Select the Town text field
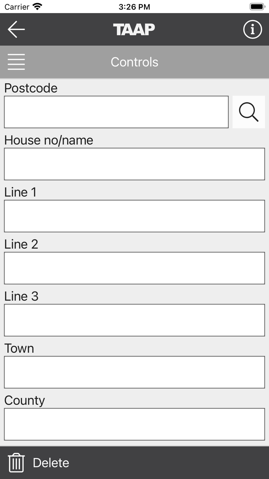This screenshot has width=269, height=479. (134, 372)
